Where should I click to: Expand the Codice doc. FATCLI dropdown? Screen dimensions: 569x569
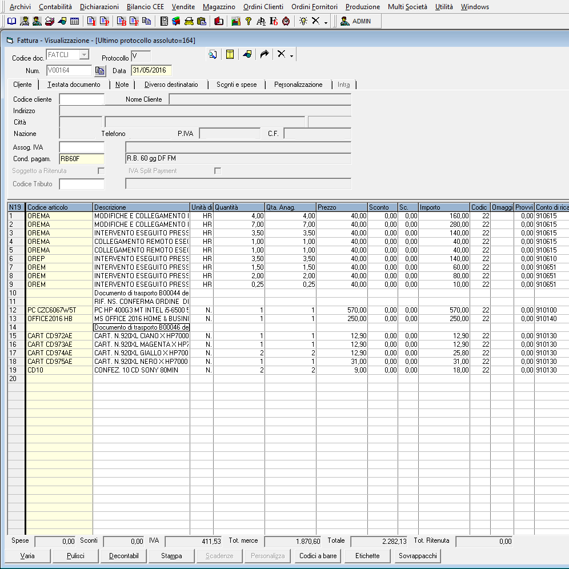(84, 54)
